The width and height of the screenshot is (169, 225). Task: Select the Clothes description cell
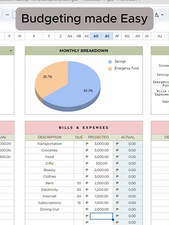[x=49, y=177]
